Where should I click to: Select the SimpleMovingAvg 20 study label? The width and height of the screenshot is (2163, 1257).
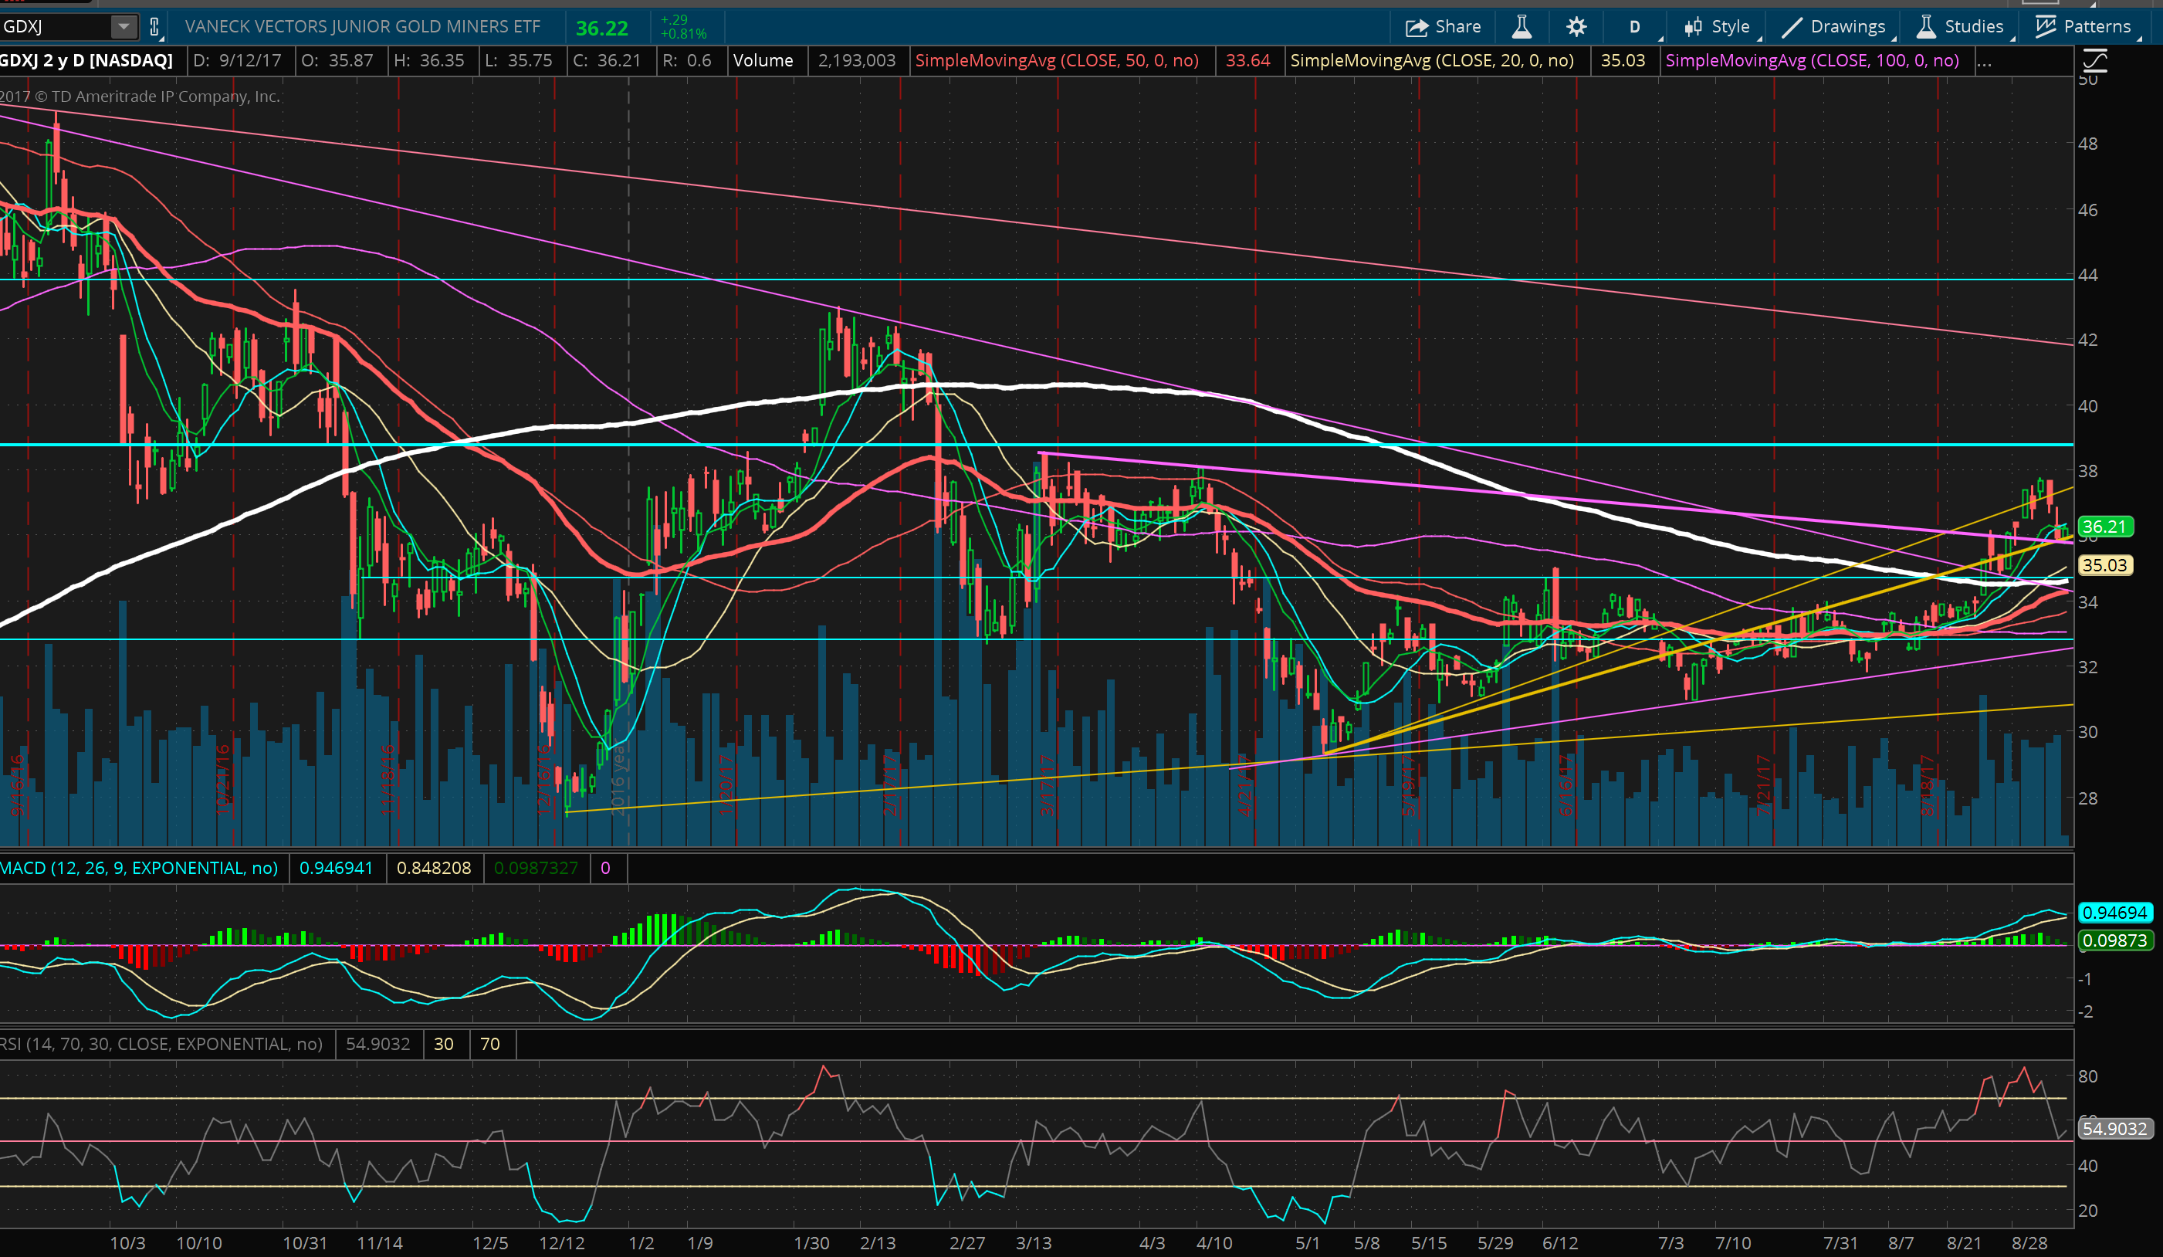coord(1432,61)
